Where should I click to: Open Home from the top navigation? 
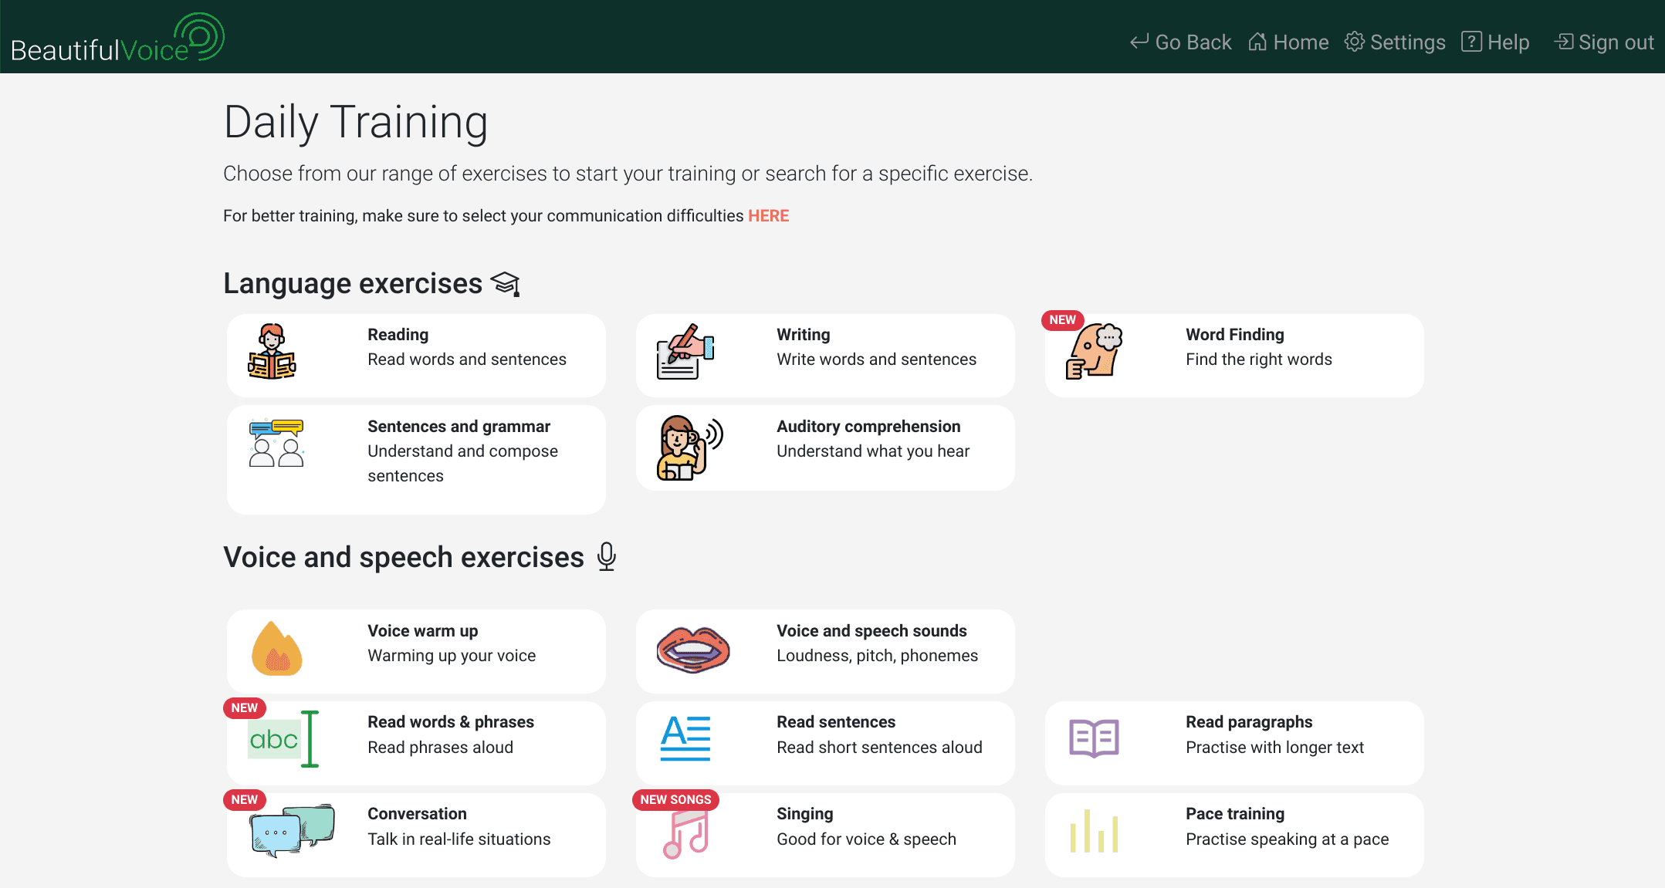point(1288,42)
